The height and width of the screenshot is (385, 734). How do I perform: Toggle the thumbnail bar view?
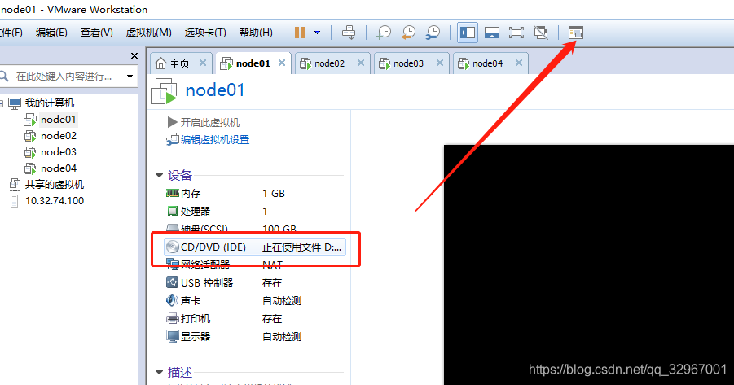[x=491, y=33]
